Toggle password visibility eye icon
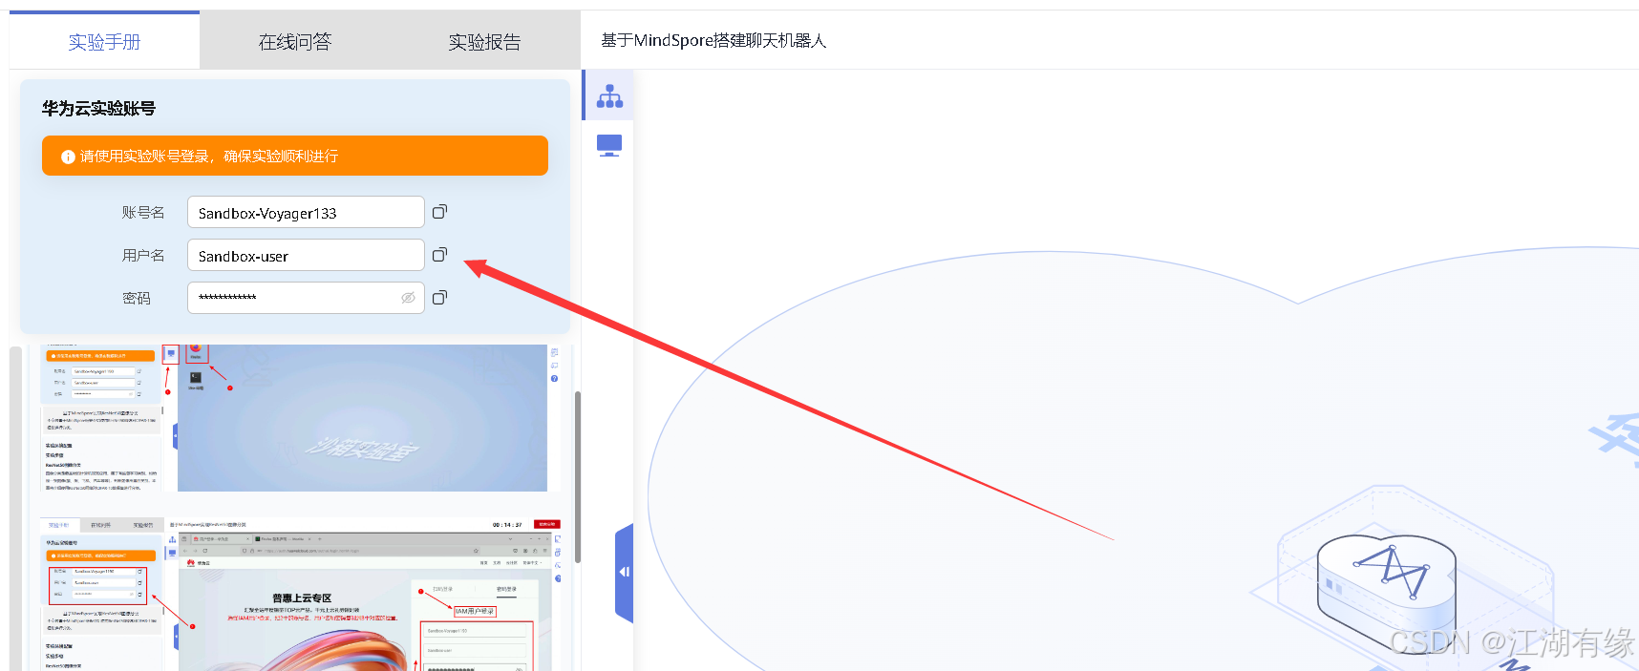Screen dimensions: 1639x671 click(408, 298)
